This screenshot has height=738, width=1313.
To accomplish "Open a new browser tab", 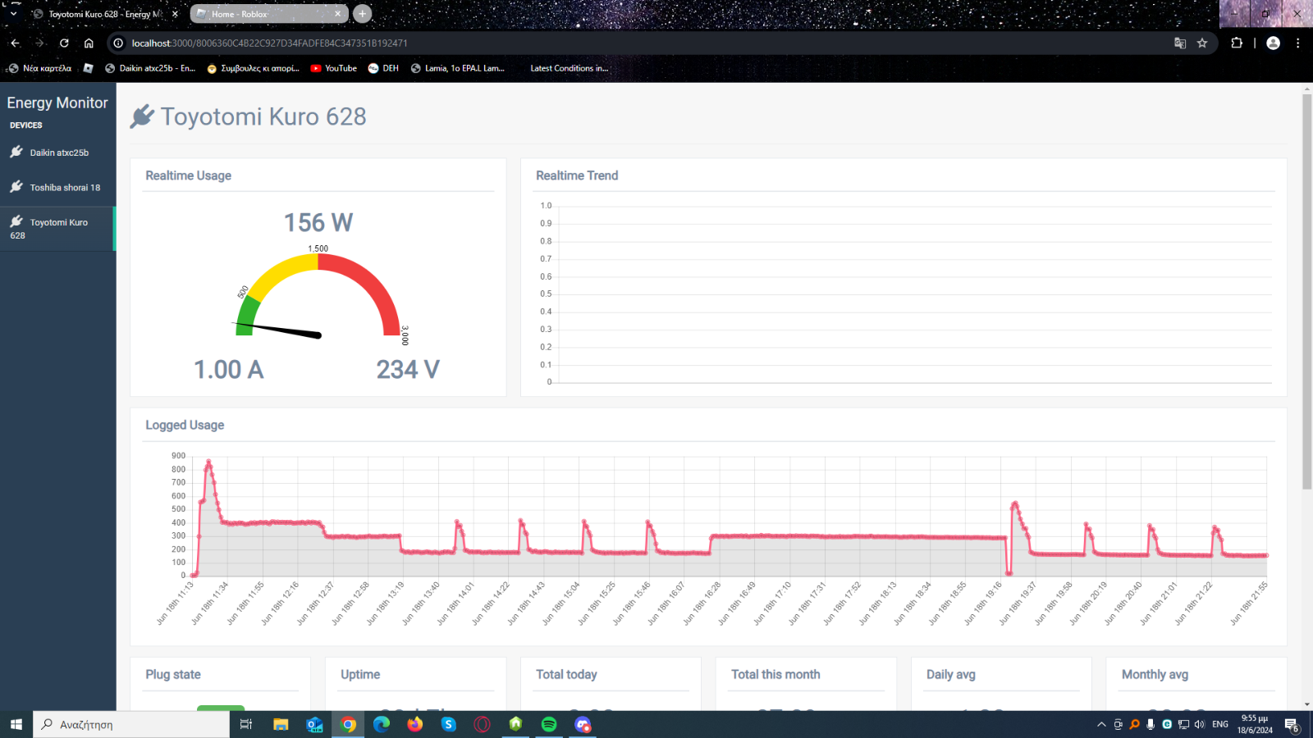I will (x=362, y=14).
